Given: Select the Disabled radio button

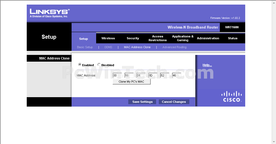Looking at the screenshot, I should tap(99, 65).
